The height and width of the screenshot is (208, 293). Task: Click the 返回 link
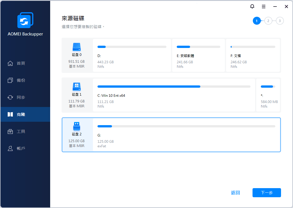(x=235, y=193)
